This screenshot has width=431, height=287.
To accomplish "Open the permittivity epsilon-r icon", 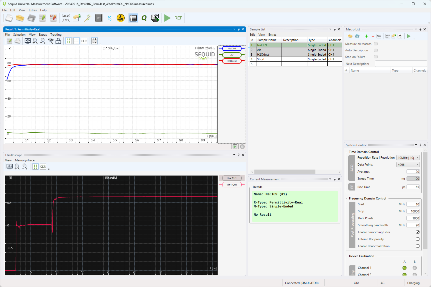I will pyautogui.click(x=110, y=18).
